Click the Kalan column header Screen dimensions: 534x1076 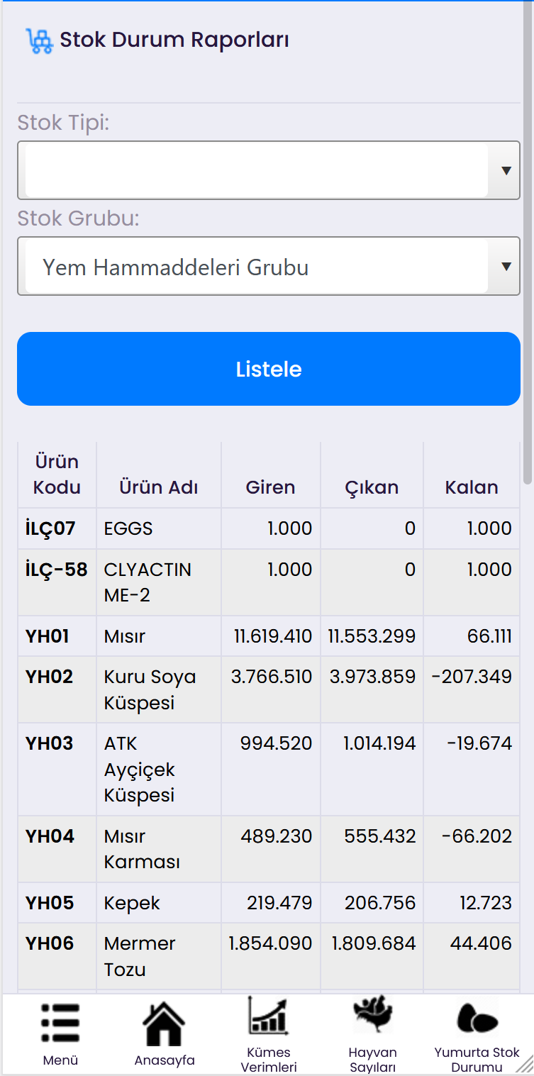click(x=471, y=487)
